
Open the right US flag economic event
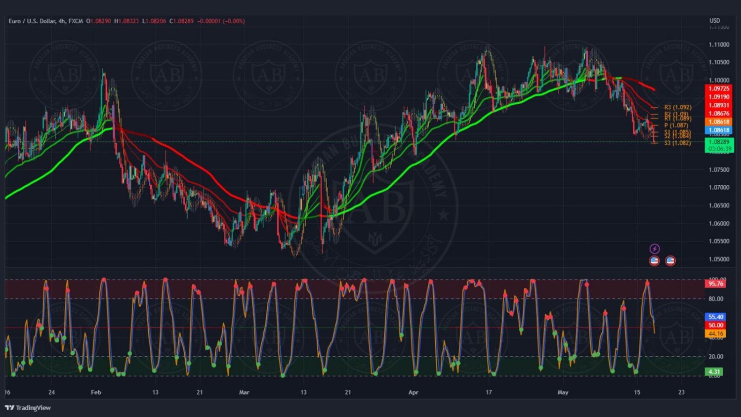[x=670, y=261]
